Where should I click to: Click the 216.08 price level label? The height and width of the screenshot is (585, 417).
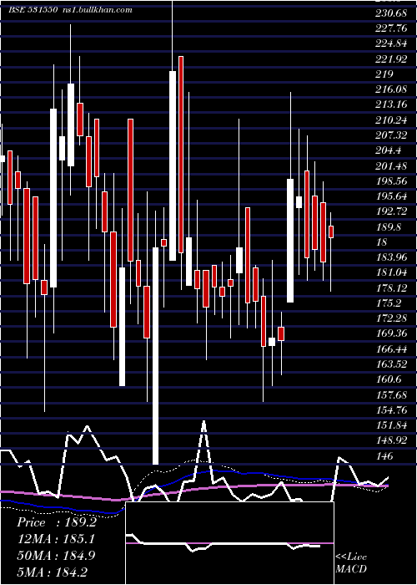pos(391,89)
